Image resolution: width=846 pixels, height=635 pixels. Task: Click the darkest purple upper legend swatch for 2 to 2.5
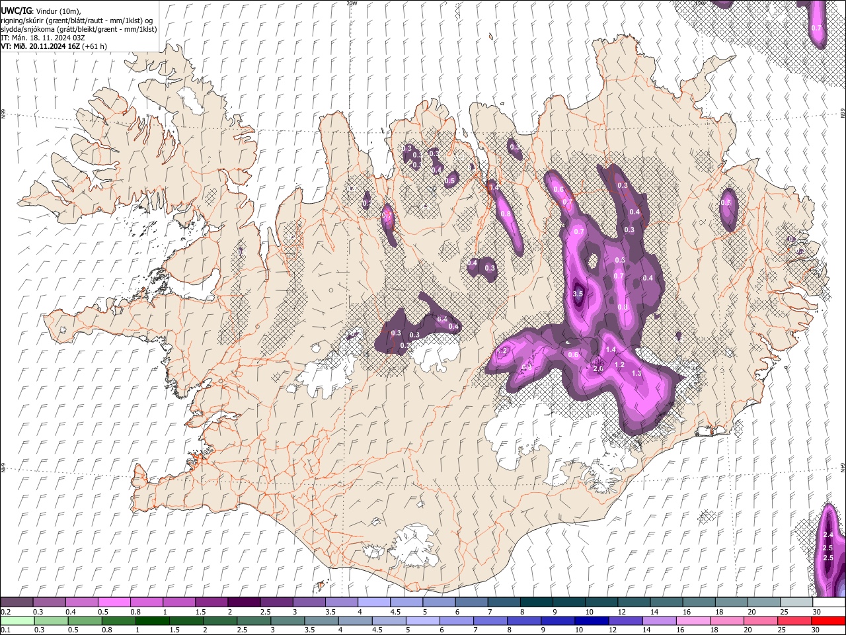pos(243,602)
